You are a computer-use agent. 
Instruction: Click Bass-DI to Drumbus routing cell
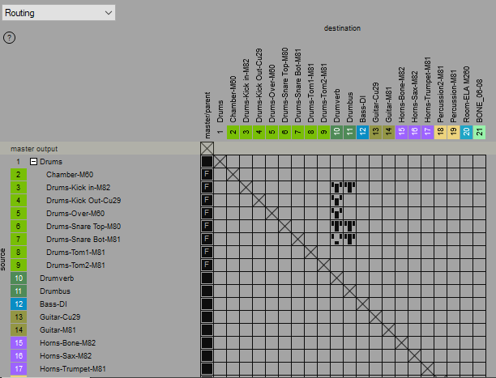[x=349, y=304]
